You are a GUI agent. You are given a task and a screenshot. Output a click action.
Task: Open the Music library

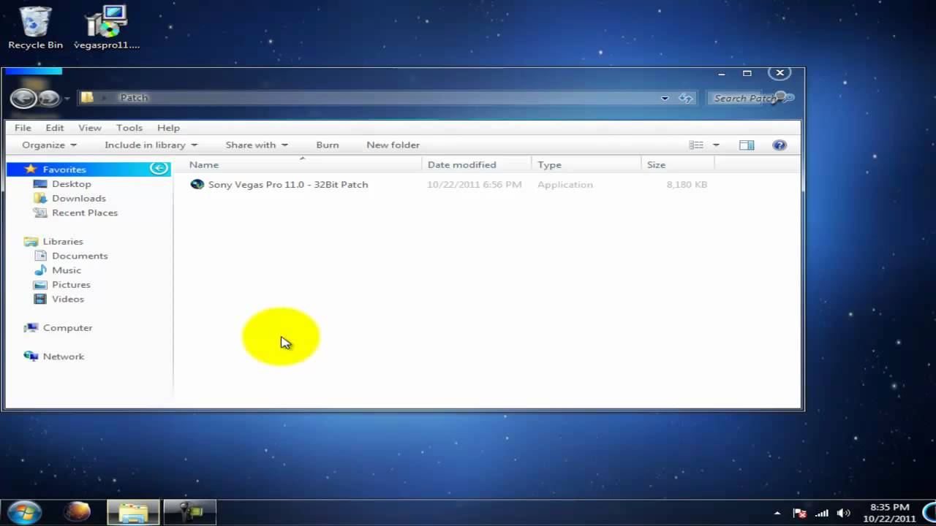[67, 270]
